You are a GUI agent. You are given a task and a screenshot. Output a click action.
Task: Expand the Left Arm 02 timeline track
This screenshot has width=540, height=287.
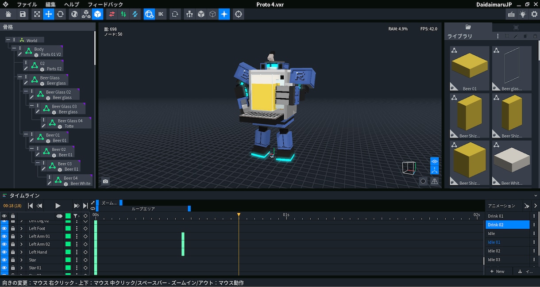click(x=21, y=244)
